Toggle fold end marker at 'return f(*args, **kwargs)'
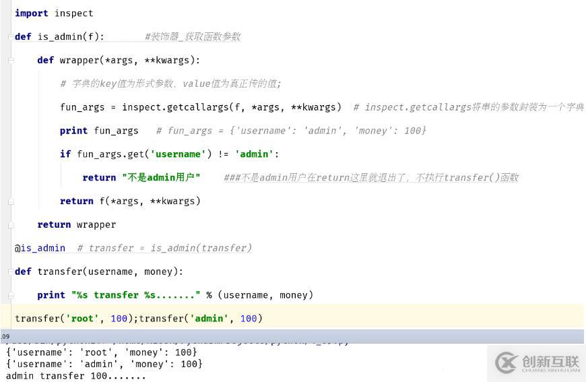 pyautogui.click(x=11, y=202)
